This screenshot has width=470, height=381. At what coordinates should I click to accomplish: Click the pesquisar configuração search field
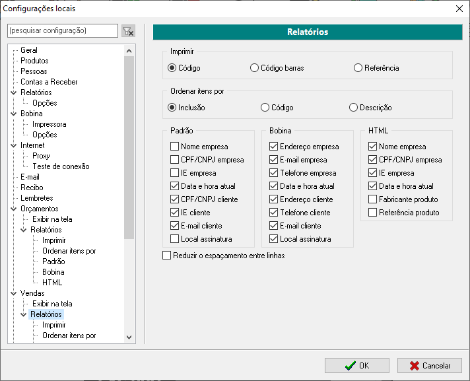coord(62,31)
